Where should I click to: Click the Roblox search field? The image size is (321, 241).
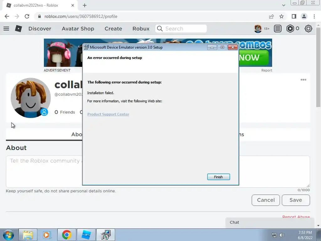(181, 29)
